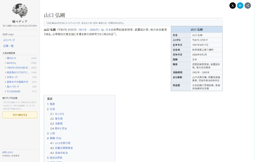Click infobox label 受賞歴
The image size is (255, 162).
click(176, 85)
